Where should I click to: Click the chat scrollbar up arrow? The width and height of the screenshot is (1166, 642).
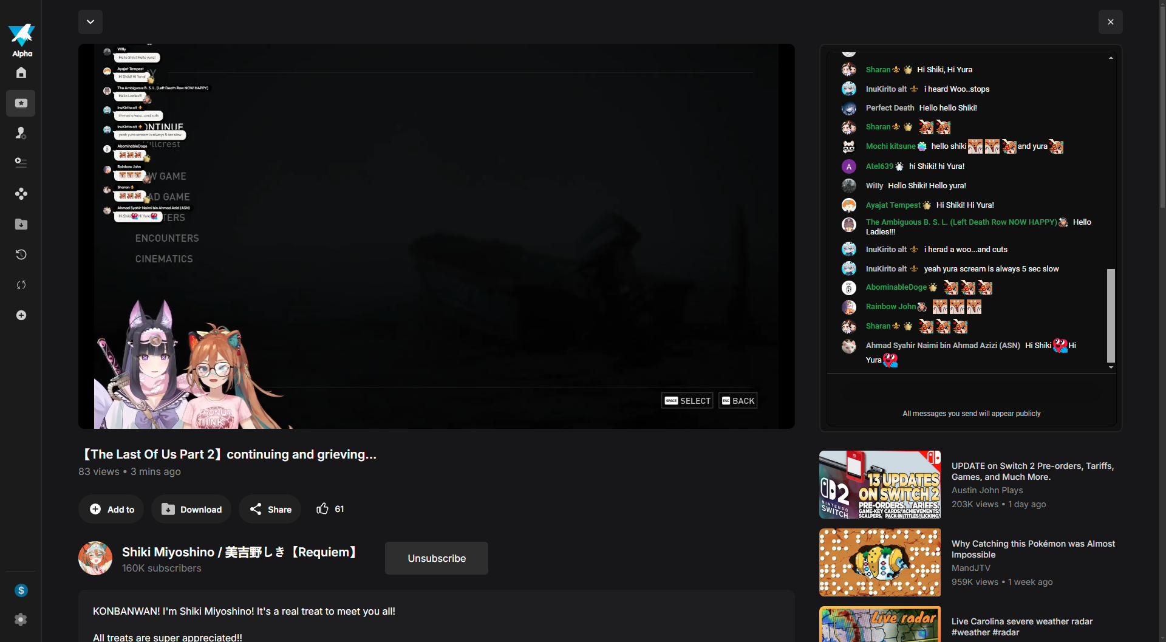(x=1111, y=58)
